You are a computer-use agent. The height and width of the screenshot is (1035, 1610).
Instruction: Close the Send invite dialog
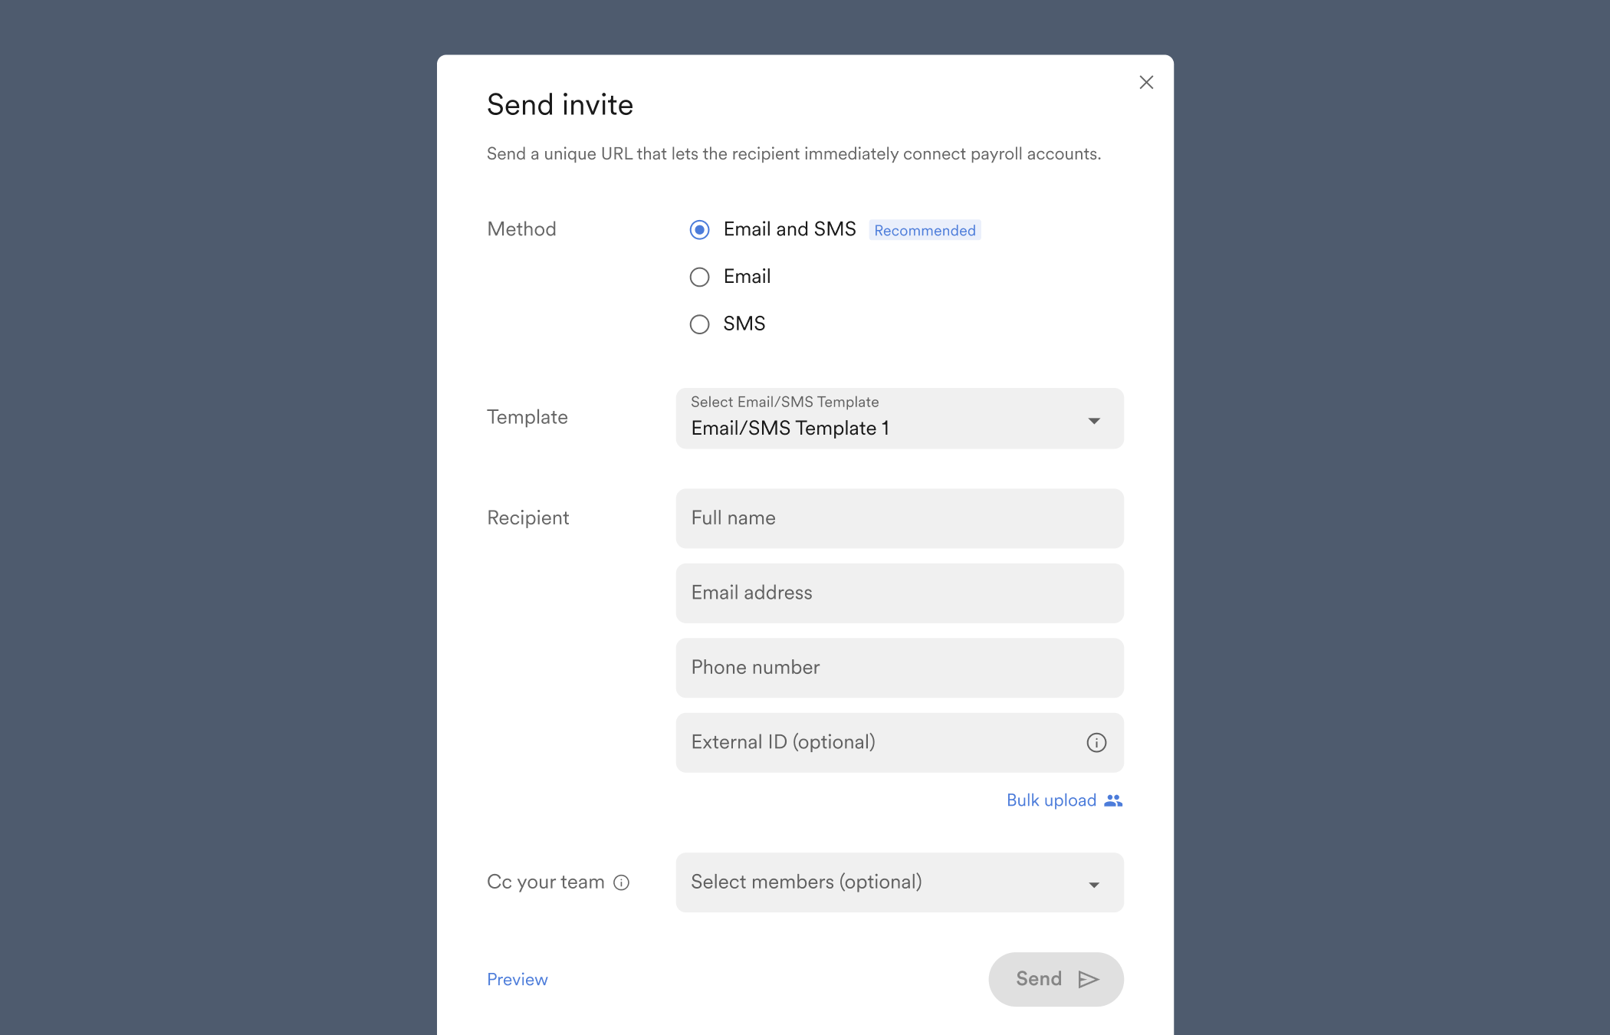coord(1146,82)
